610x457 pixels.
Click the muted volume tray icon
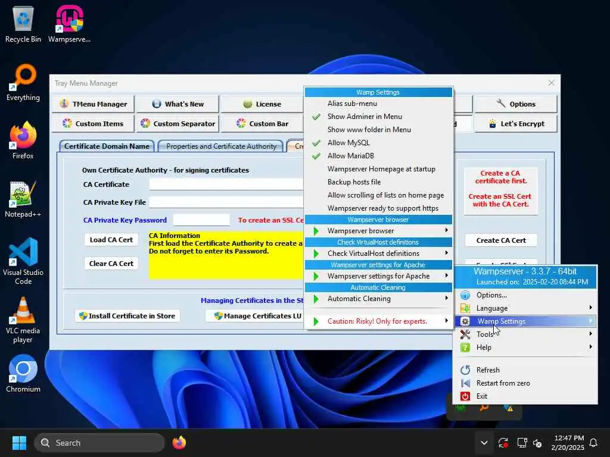point(537,443)
